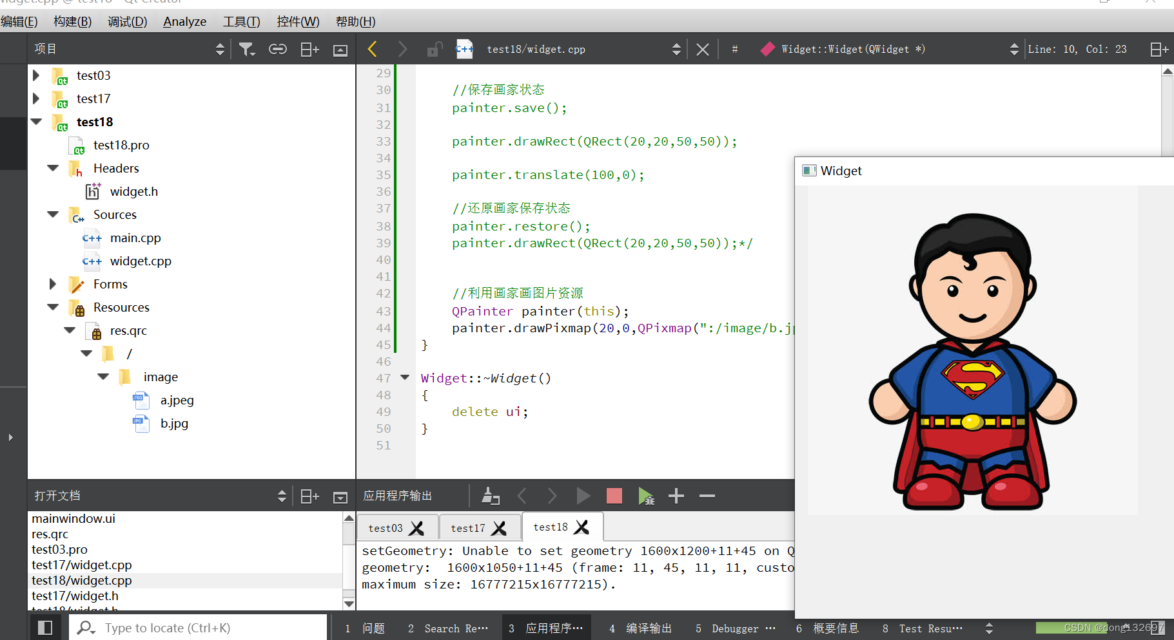Click Line and Col position indicator

[x=1077, y=49]
